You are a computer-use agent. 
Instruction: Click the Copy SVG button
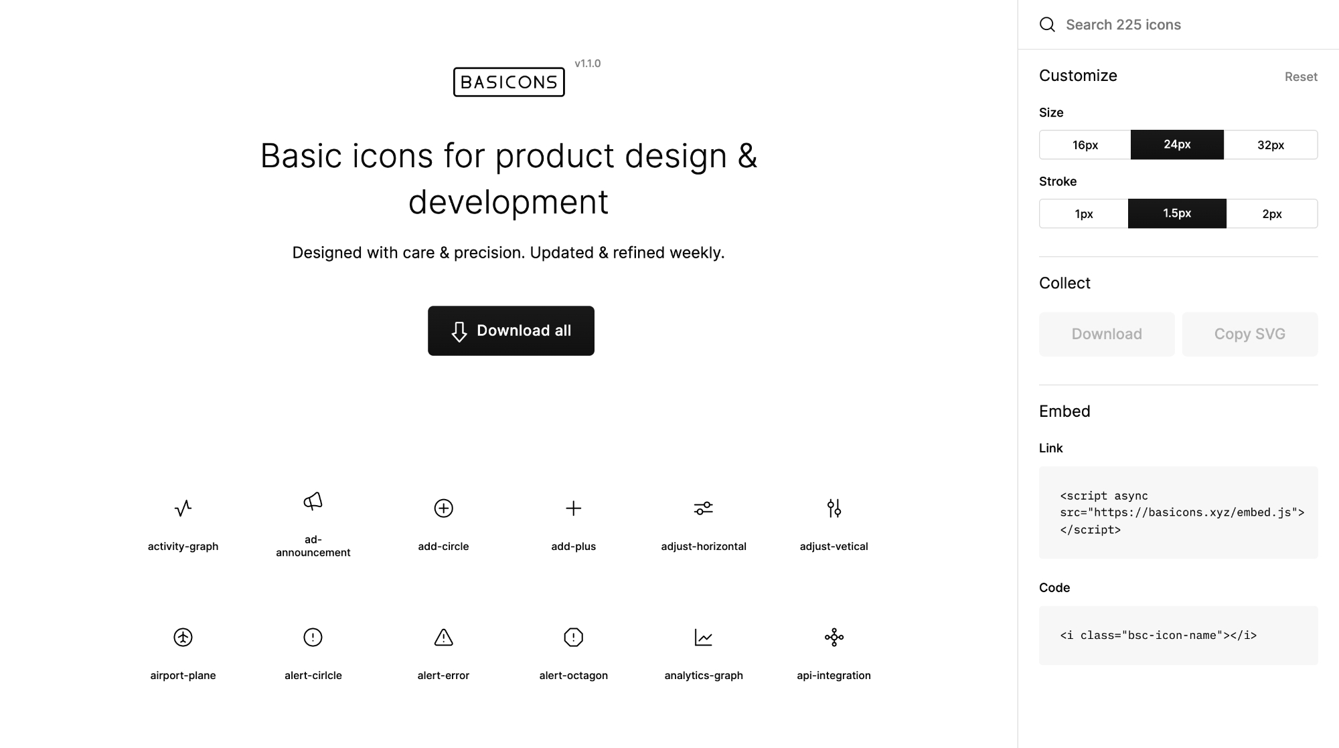coord(1250,334)
